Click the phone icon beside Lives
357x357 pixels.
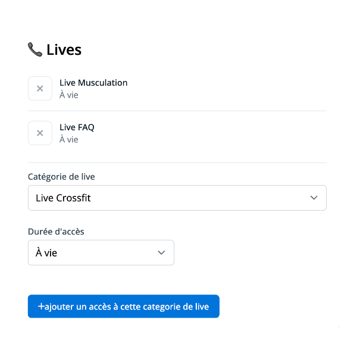[35, 49]
